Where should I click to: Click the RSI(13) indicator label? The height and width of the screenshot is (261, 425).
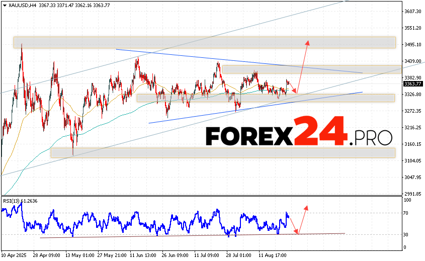pos(20,201)
